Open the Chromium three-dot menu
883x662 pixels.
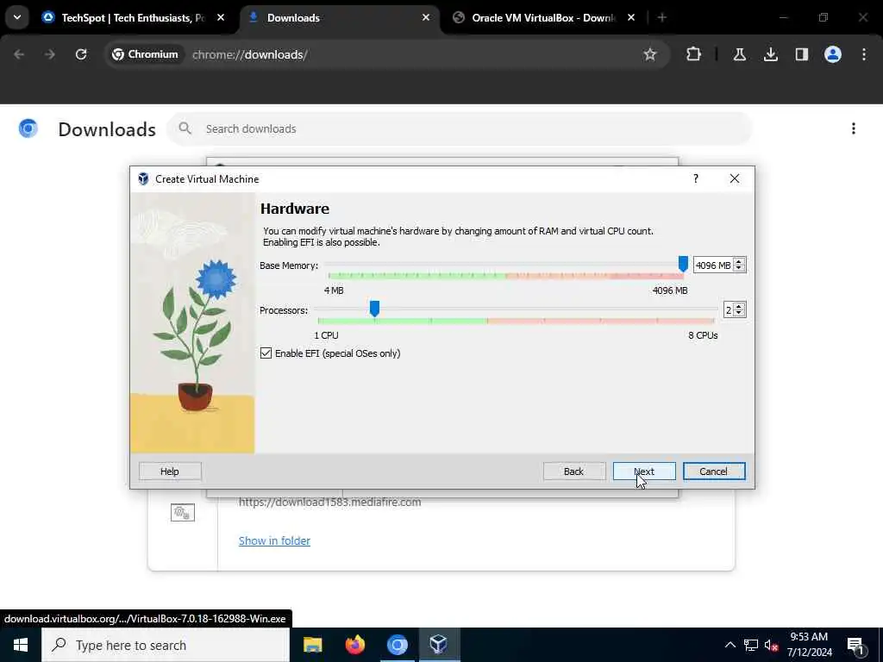(x=864, y=54)
